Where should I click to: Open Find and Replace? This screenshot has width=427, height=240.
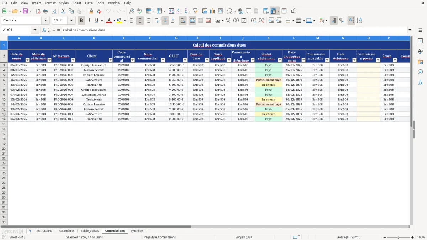point(132,11)
